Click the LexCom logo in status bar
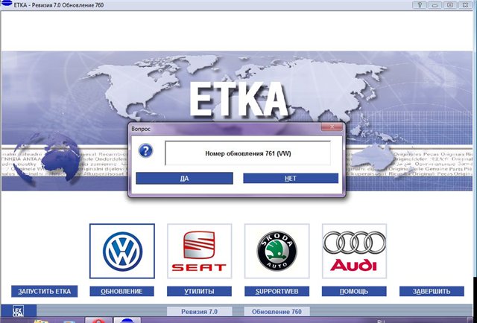This screenshot has height=323, width=477. 18,311
